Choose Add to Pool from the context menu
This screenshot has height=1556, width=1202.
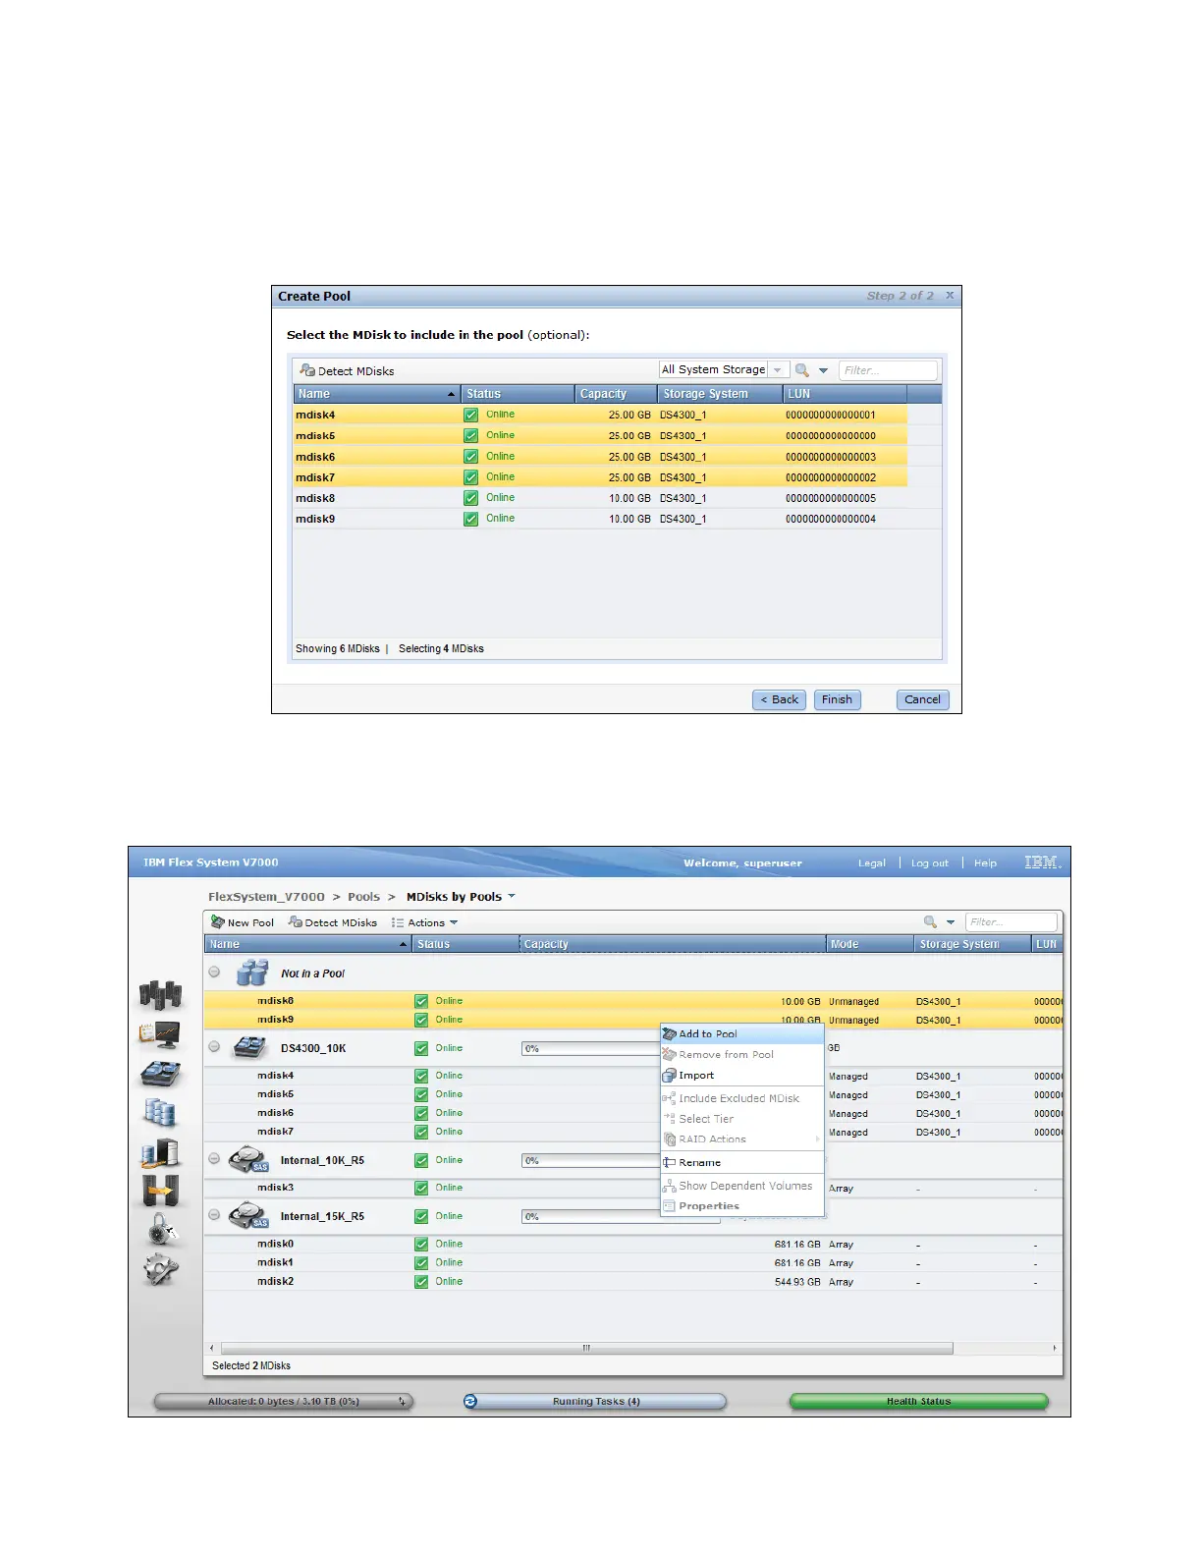[742, 1033]
